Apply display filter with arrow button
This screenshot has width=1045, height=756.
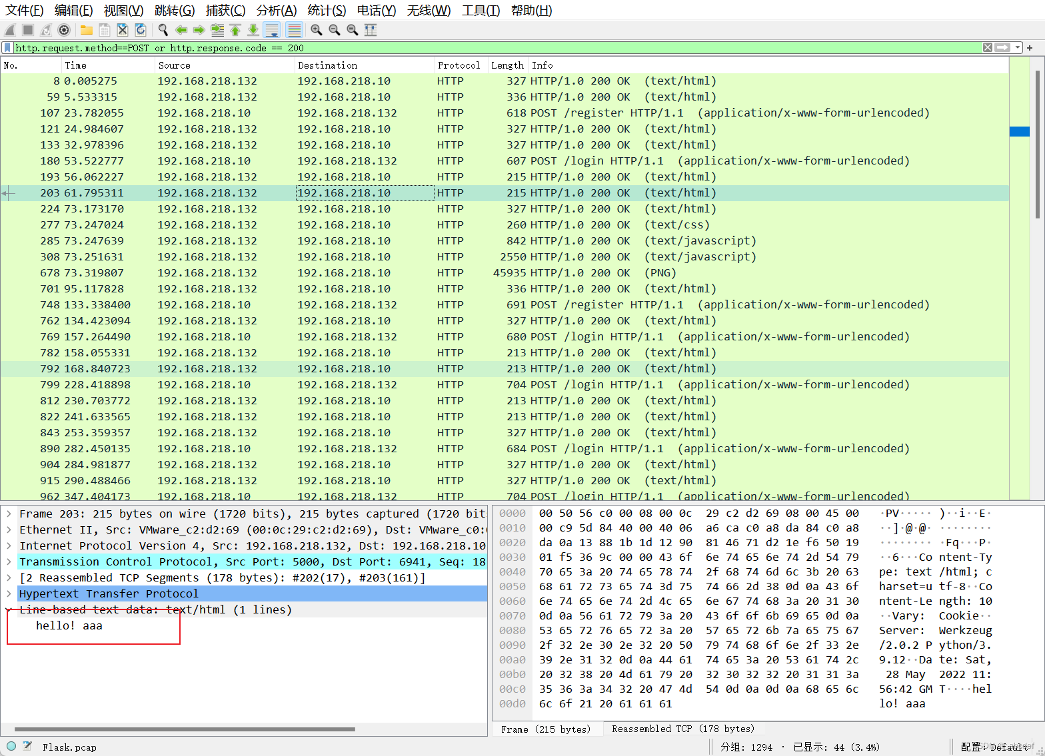coord(1002,48)
